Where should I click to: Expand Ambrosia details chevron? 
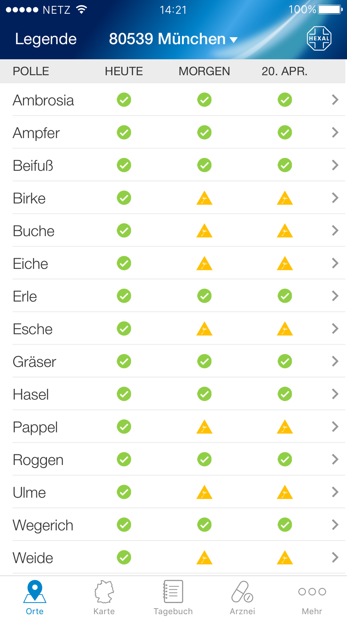tap(335, 100)
